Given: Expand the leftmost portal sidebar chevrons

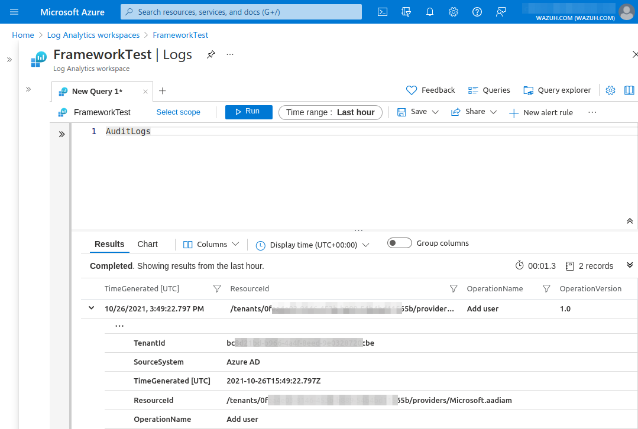Looking at the screenshot, I should (9, 60).
